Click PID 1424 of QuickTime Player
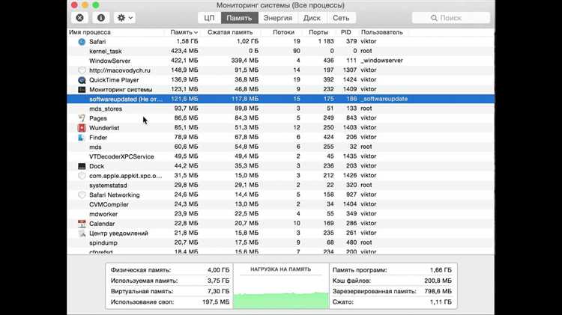Viewport: 562px width, 315px height. (x=349, y=80)
